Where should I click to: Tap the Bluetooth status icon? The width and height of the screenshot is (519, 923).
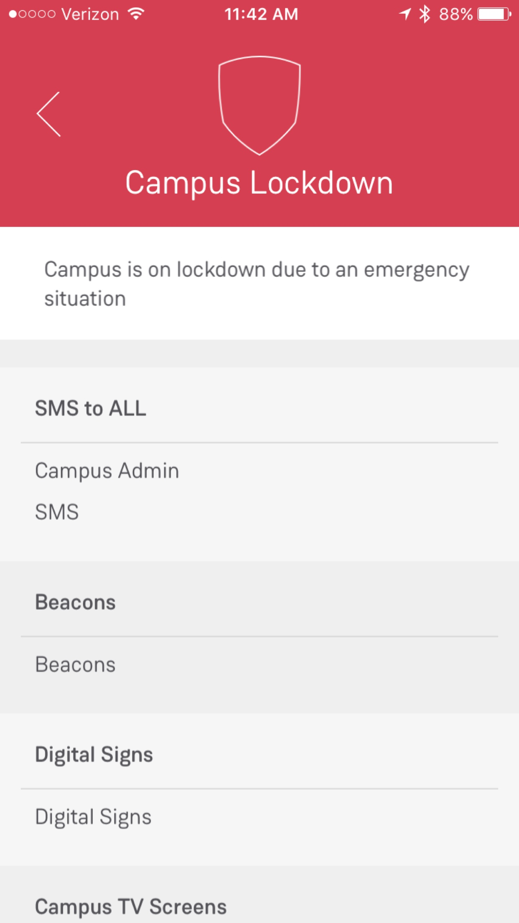click(425, 14)
